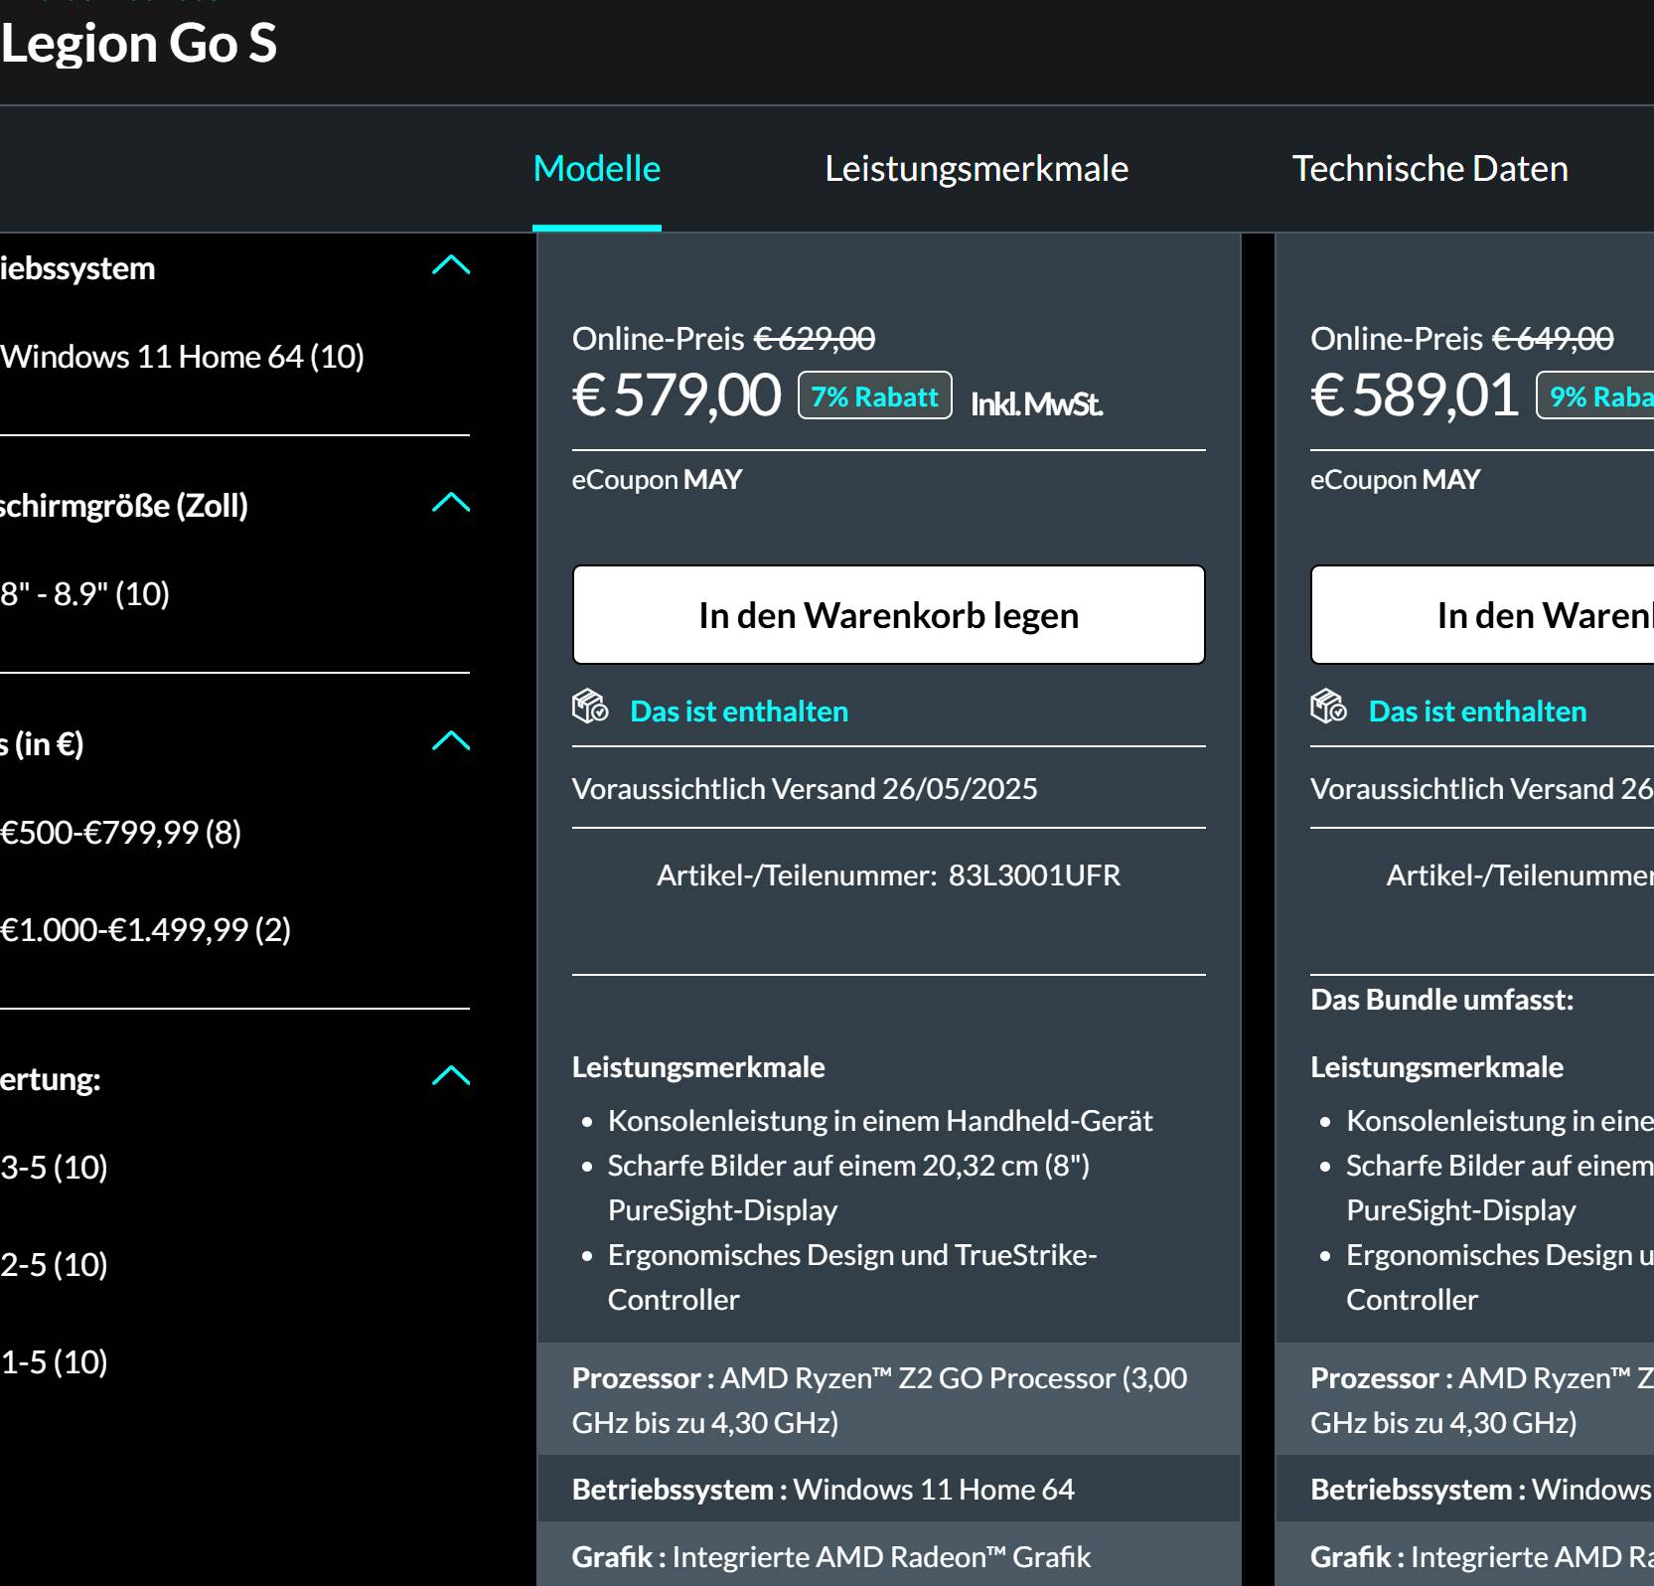This screenshot has width=1654, height=1586.
Task: Click bullet 'Konsolenleistung in einem Handheld-Gerät'
Action: 880,1121
